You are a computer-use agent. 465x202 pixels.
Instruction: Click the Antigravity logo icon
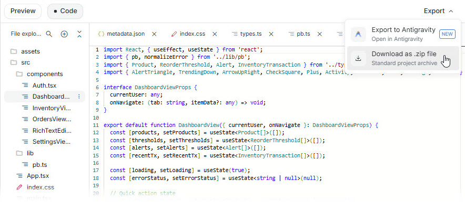358,34
